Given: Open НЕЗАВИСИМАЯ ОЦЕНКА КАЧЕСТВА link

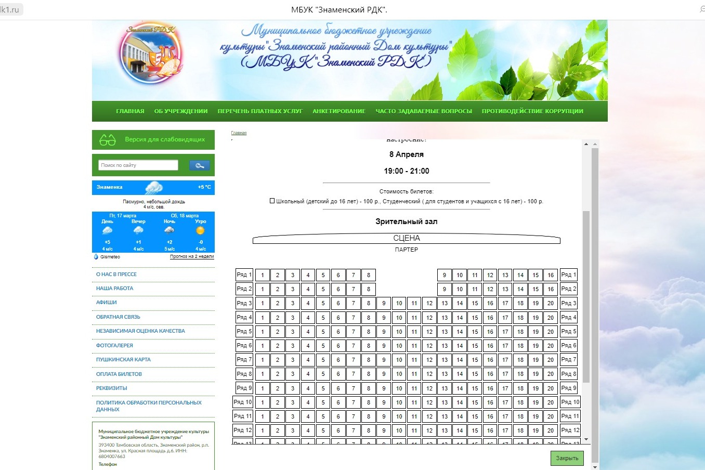Looking at the screenshot, I should [x=140, y=331].
